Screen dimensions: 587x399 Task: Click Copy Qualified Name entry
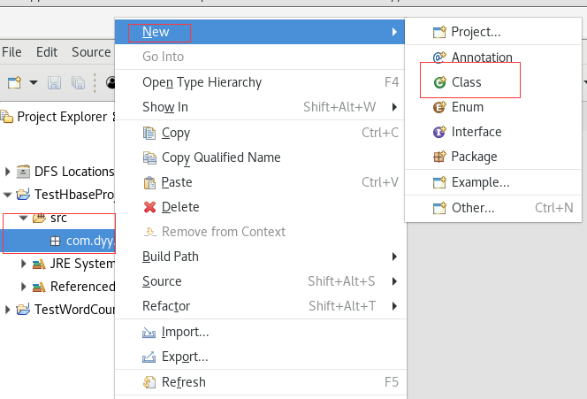260,157
